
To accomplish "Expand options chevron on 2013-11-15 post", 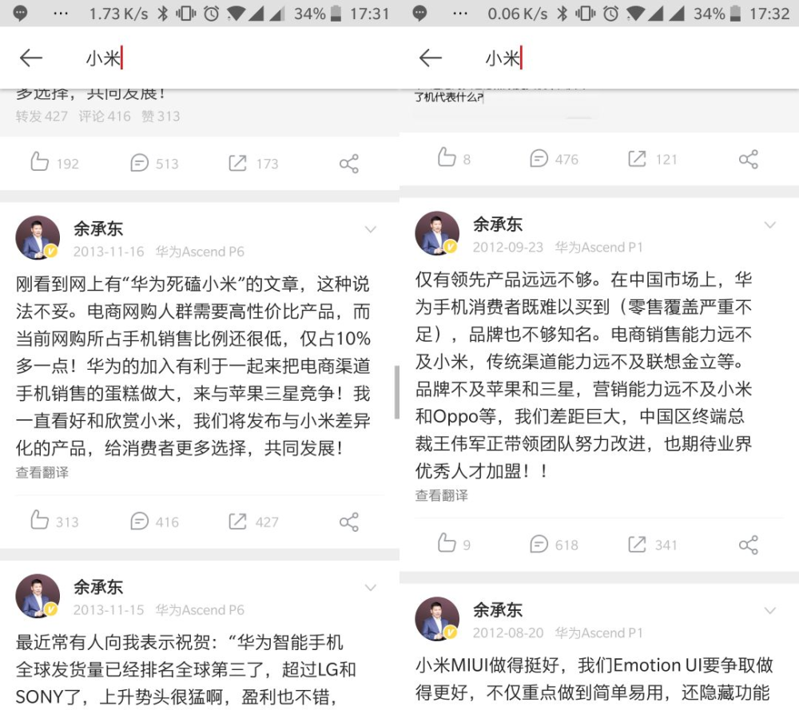I will tap(371, 588).
